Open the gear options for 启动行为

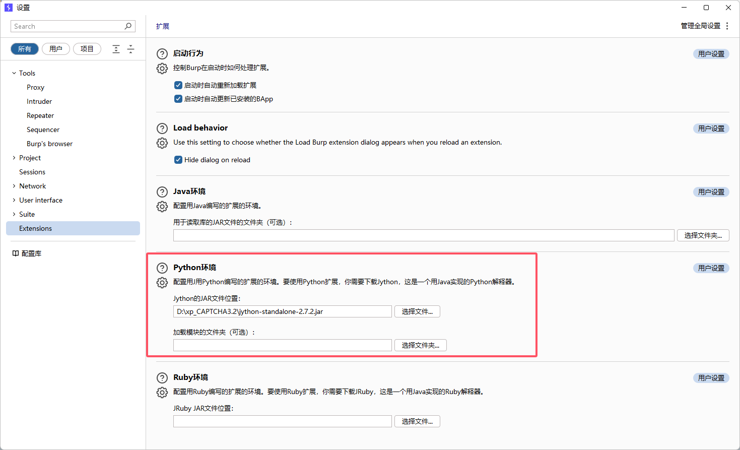click(x=162, y=69)
